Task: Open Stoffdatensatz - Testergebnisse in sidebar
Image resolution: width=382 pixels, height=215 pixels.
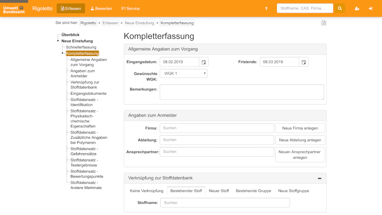Action: pos(84,162)
